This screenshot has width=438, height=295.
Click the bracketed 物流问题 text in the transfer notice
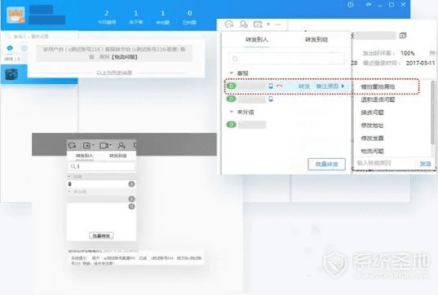pos(124,57)
